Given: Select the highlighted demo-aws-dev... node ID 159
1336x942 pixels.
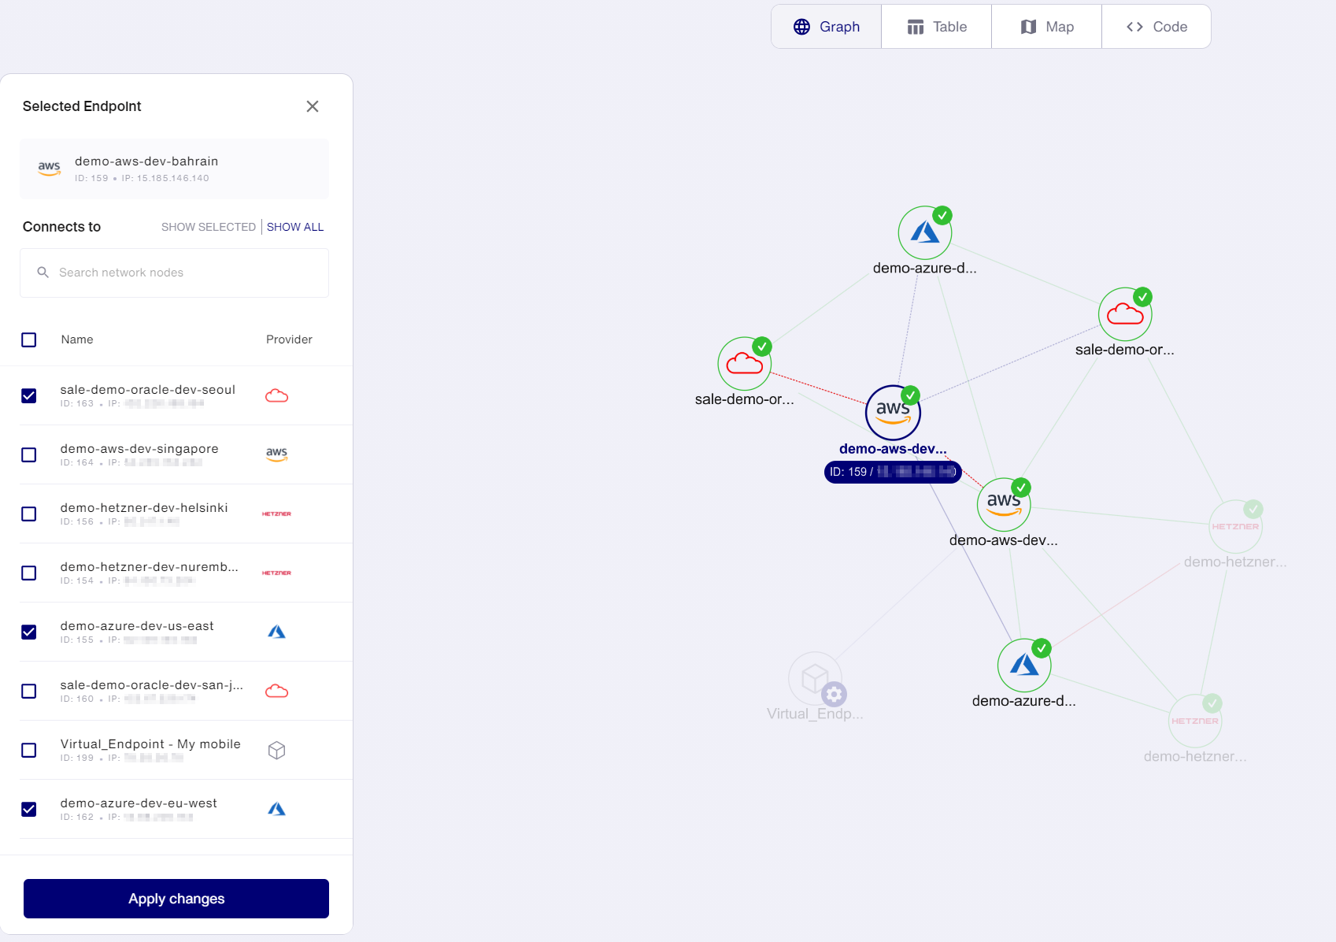Looking at the screenshot, I should point(893,412).
